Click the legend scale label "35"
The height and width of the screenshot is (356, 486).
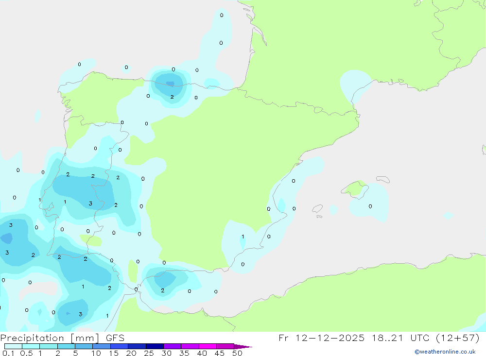184,353
